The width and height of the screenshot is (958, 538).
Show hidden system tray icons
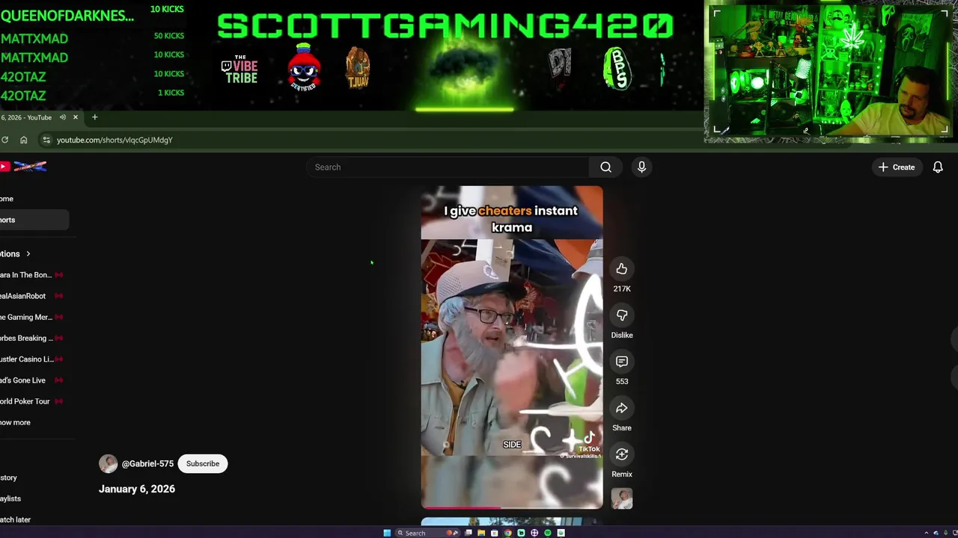click(927, 533)
